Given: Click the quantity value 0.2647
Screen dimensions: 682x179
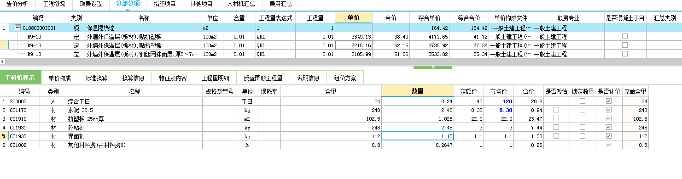Looking at the screenshot, I should (417, 145).
